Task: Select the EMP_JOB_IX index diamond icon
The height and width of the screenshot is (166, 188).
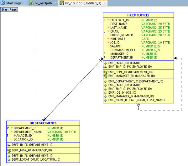Action: click(105, 92)
